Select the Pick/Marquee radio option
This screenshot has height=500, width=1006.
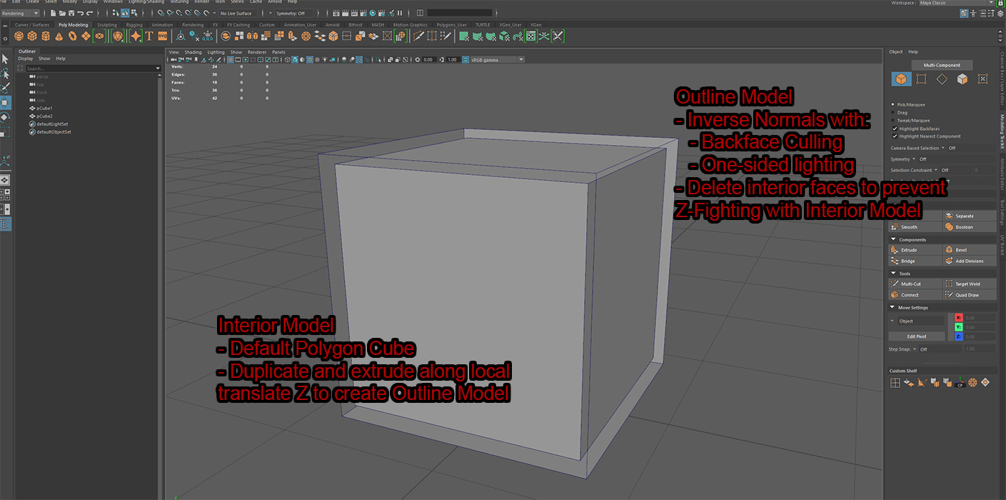coord(893,104)
